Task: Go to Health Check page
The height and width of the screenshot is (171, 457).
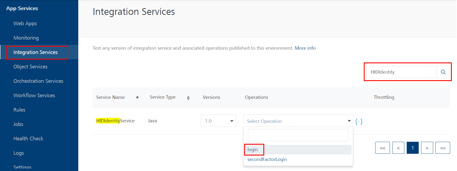Action: 28,139
